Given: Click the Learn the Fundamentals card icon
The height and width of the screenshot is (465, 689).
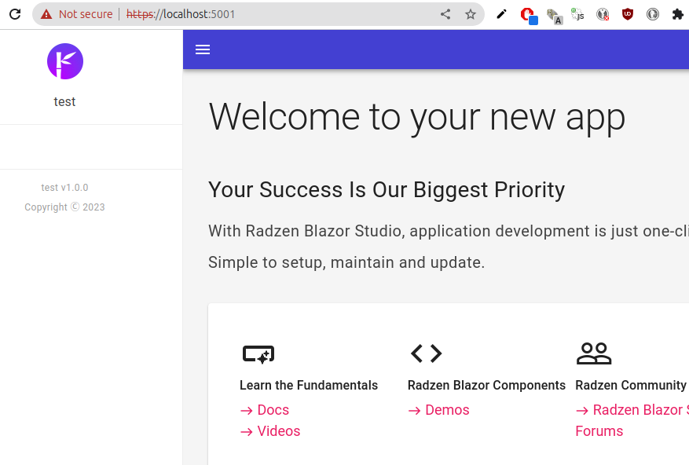Looking at the screenshot, I should pos(258,354).
